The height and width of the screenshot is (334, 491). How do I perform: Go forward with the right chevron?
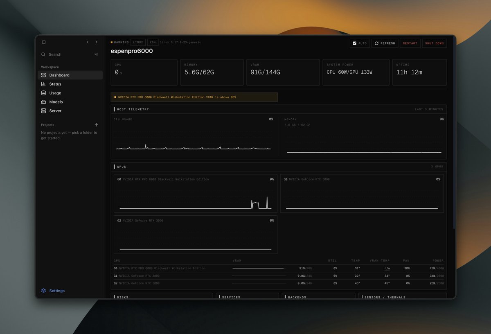pyautogui.click(x=97, y=42)
